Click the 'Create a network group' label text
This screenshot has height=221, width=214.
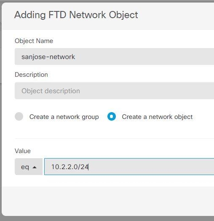pyautogui.click(x=64, y=117)
